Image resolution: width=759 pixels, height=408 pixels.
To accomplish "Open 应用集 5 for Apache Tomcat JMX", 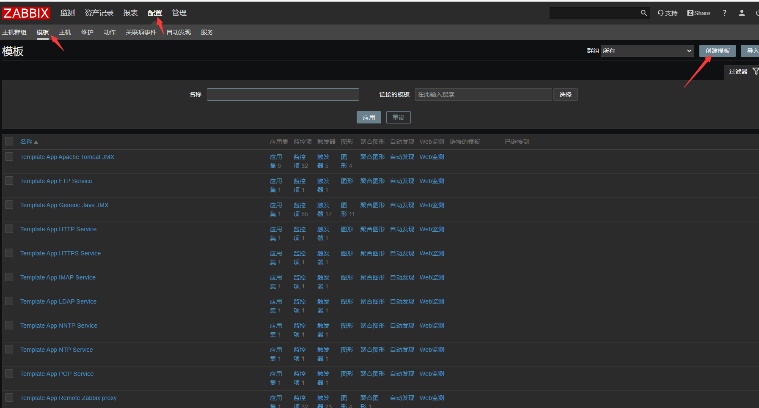I will click(276, 161).
